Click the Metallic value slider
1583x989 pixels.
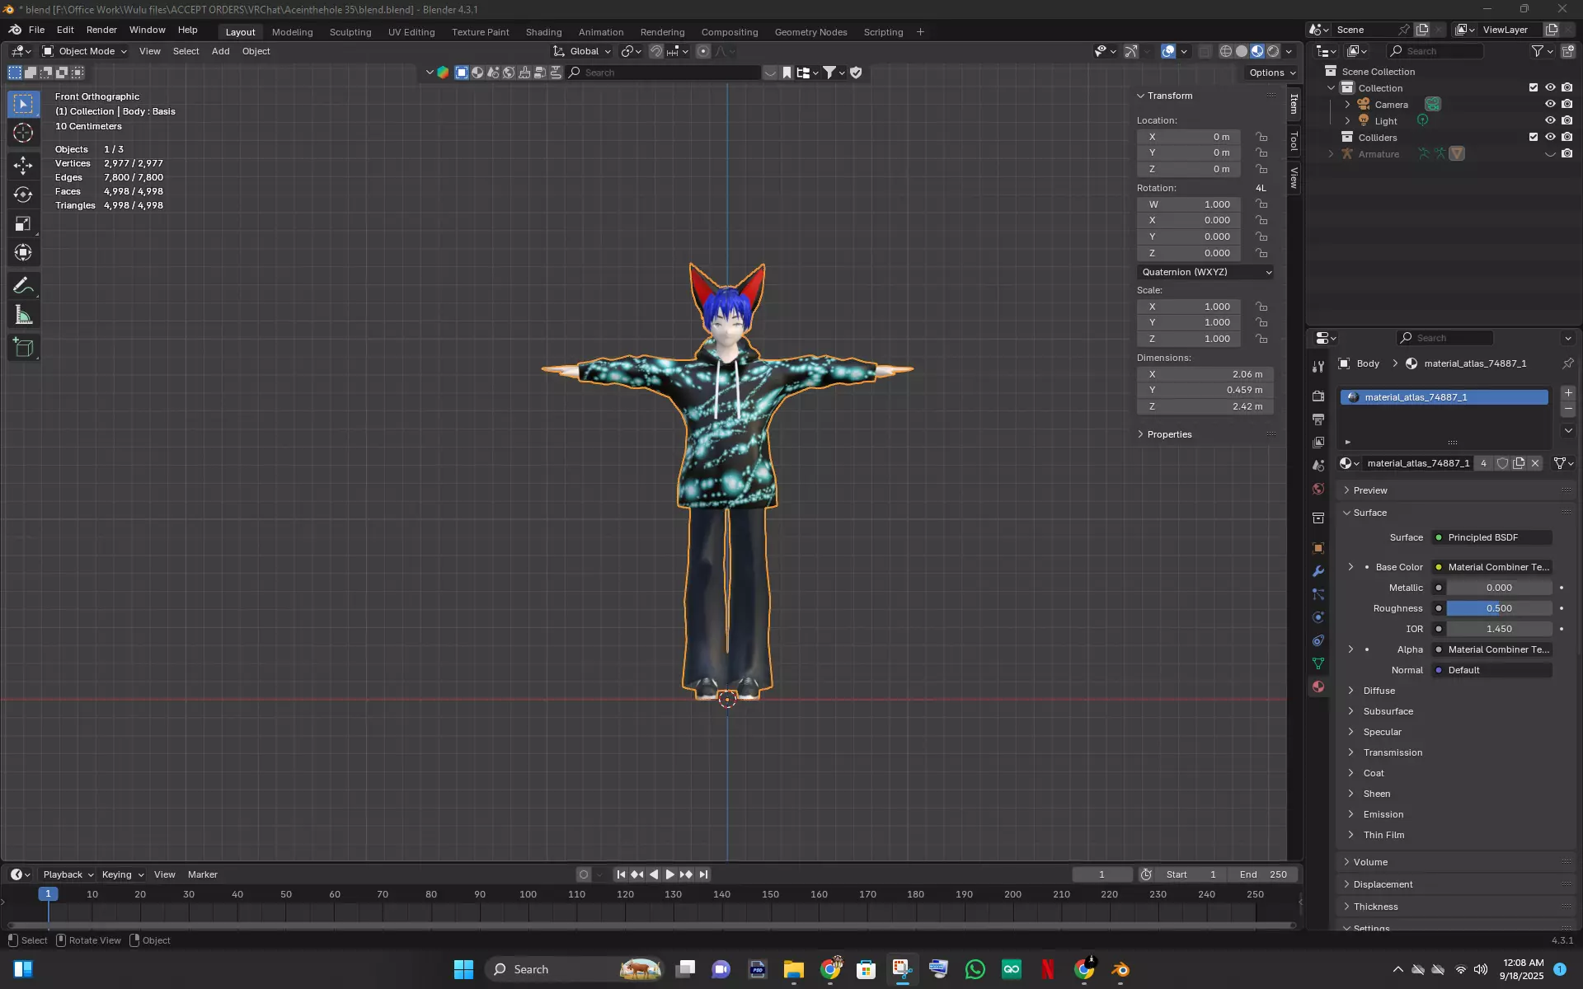(1499, 588)
